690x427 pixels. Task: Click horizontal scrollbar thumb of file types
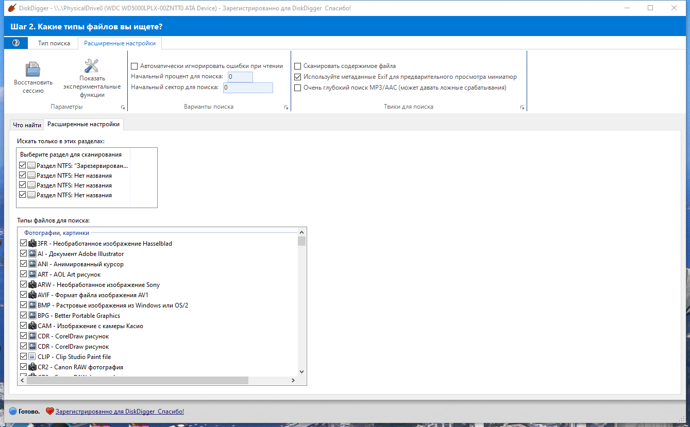pos(138,381)
